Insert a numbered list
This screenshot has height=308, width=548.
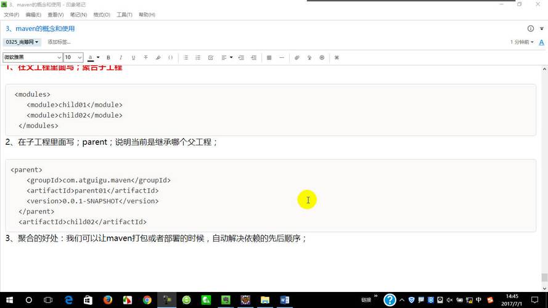click(x=198, y=58)
